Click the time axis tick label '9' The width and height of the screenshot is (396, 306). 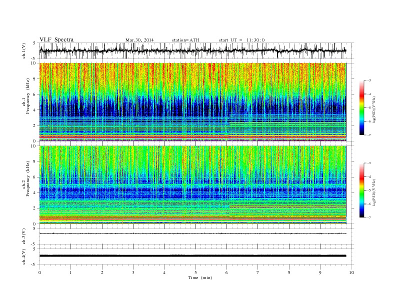pyautogui.click(x=320, y=272)
